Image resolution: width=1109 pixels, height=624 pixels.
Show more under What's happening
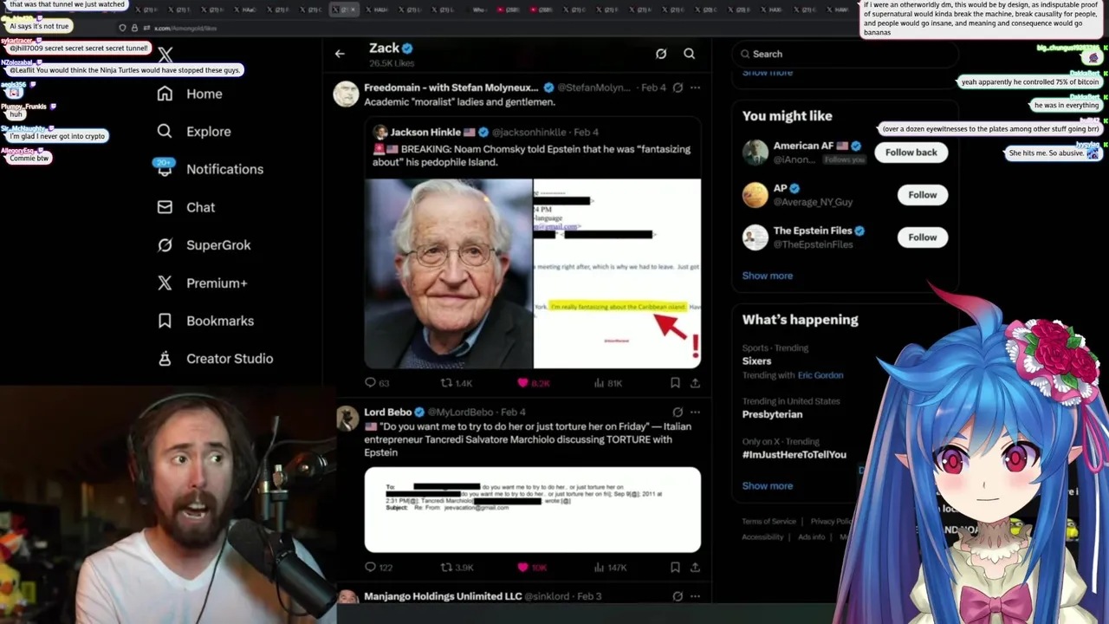[768, 486]
